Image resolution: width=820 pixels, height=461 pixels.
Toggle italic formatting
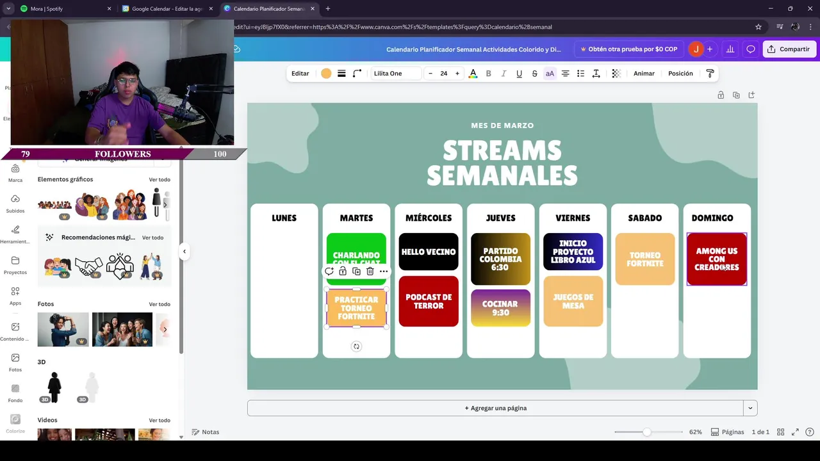[504, 74]
